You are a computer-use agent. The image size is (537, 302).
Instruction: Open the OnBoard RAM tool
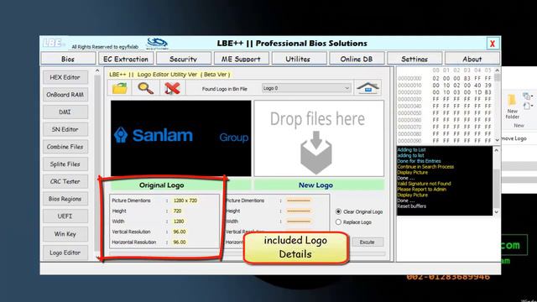click(x=65, y=95)
